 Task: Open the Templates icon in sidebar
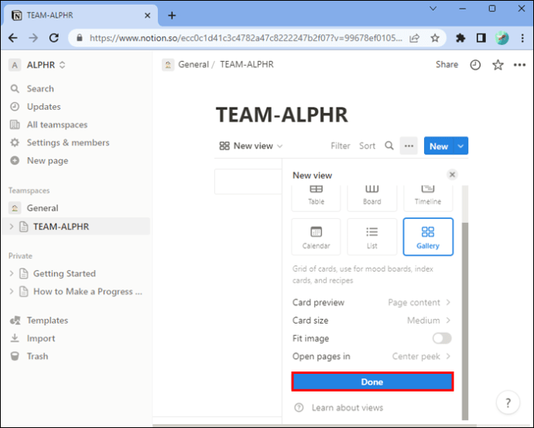point(15,320)
